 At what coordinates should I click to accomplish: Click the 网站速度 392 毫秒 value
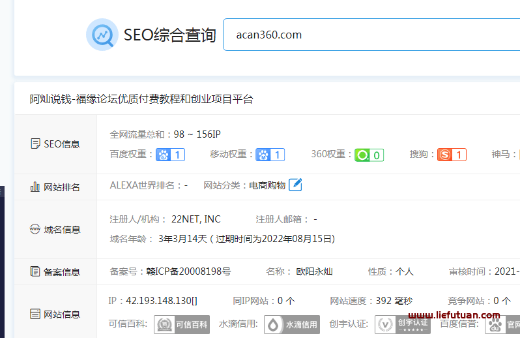click(x=394, y=301)
